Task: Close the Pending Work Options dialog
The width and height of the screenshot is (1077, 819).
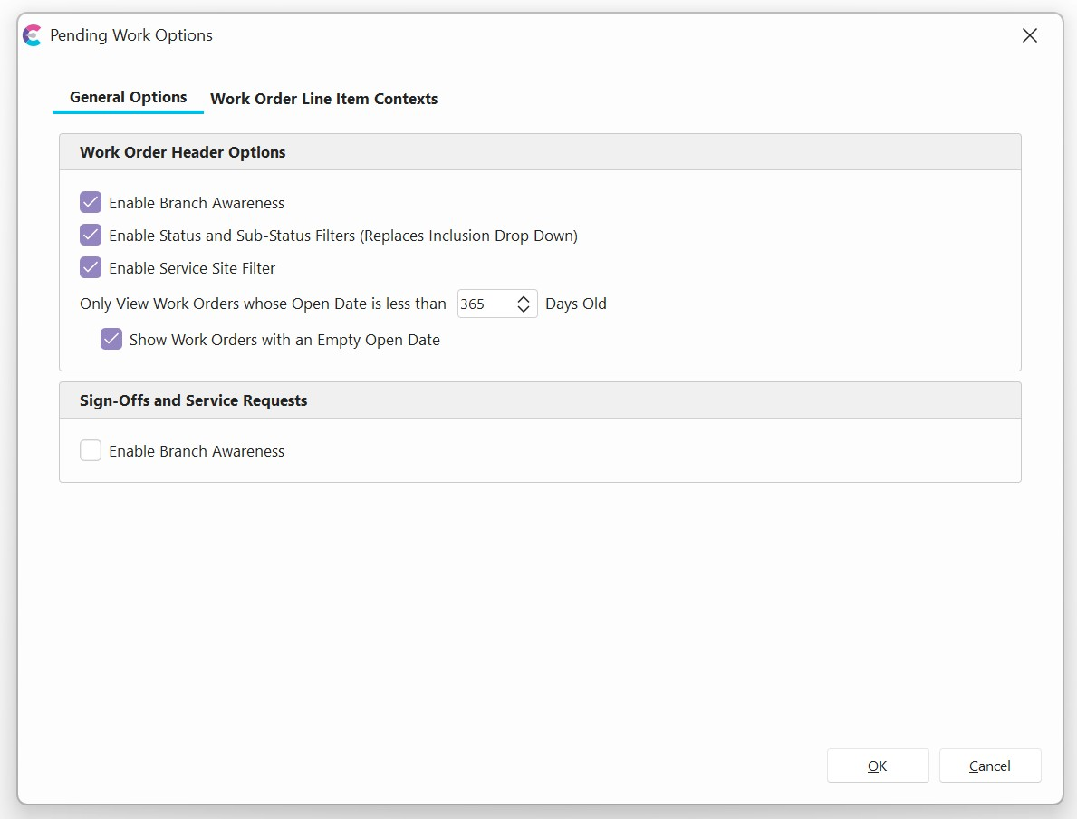Action: (x=1029, y=35)
